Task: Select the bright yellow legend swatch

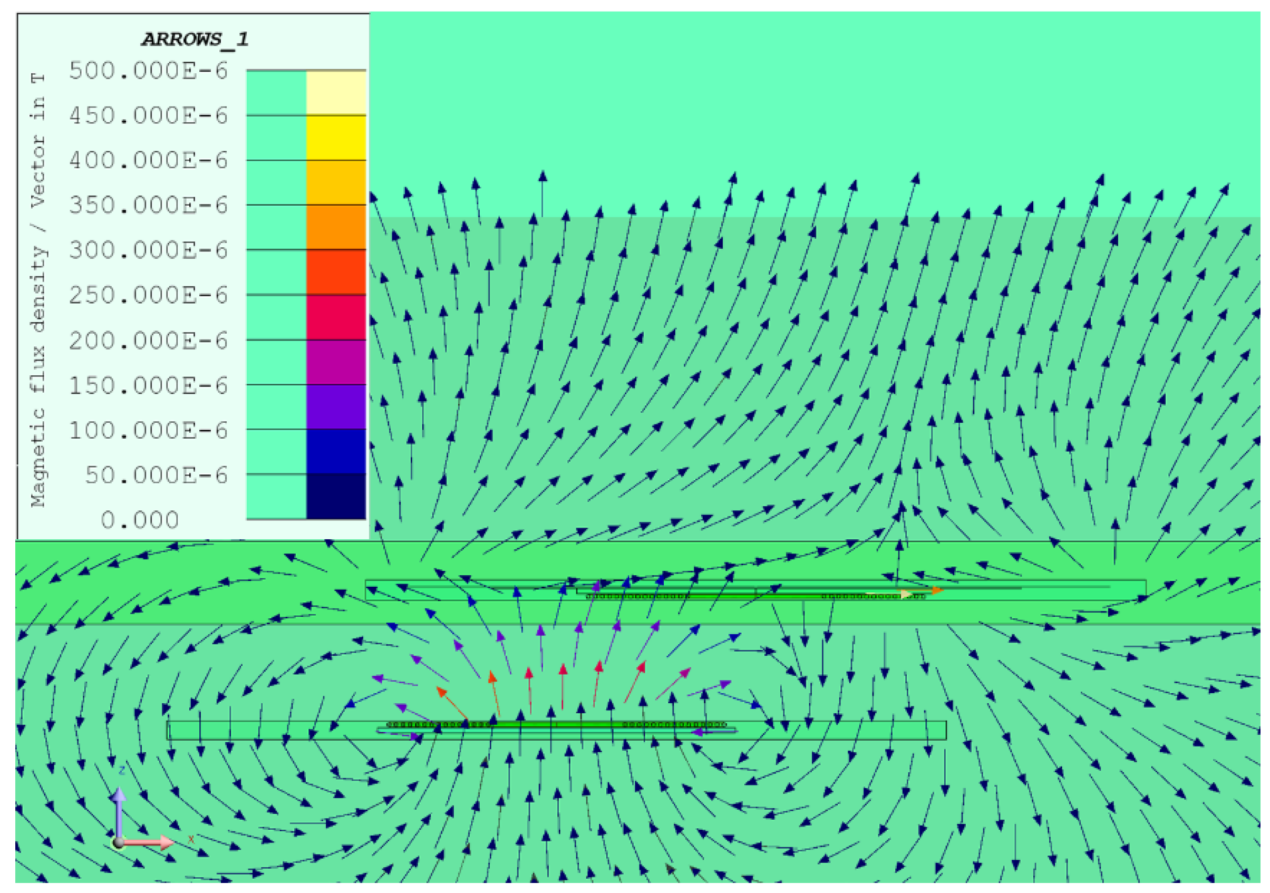Action: click(x=336, y=138)
